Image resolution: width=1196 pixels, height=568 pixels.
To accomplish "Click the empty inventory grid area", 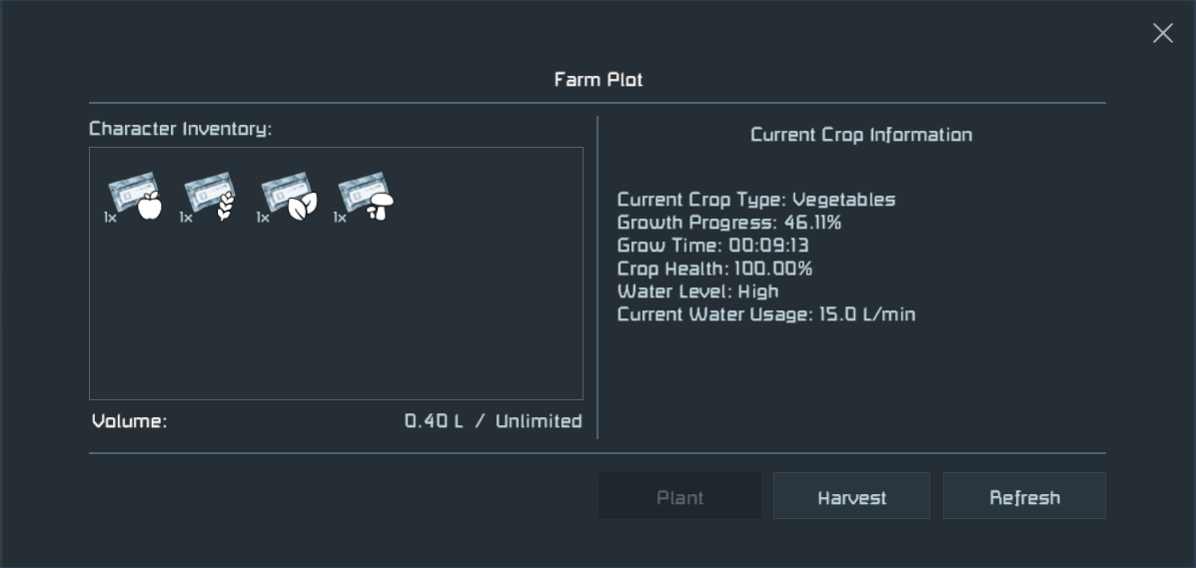I will click(x=336, y=319).
